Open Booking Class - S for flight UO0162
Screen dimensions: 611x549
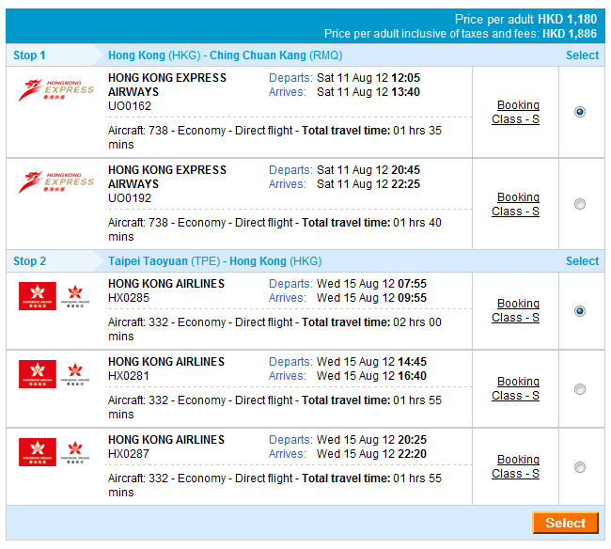(x=516, y=113)
